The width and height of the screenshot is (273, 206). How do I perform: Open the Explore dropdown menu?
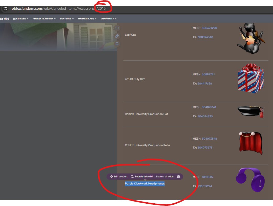pyautogui.click(x=21, y=19)
